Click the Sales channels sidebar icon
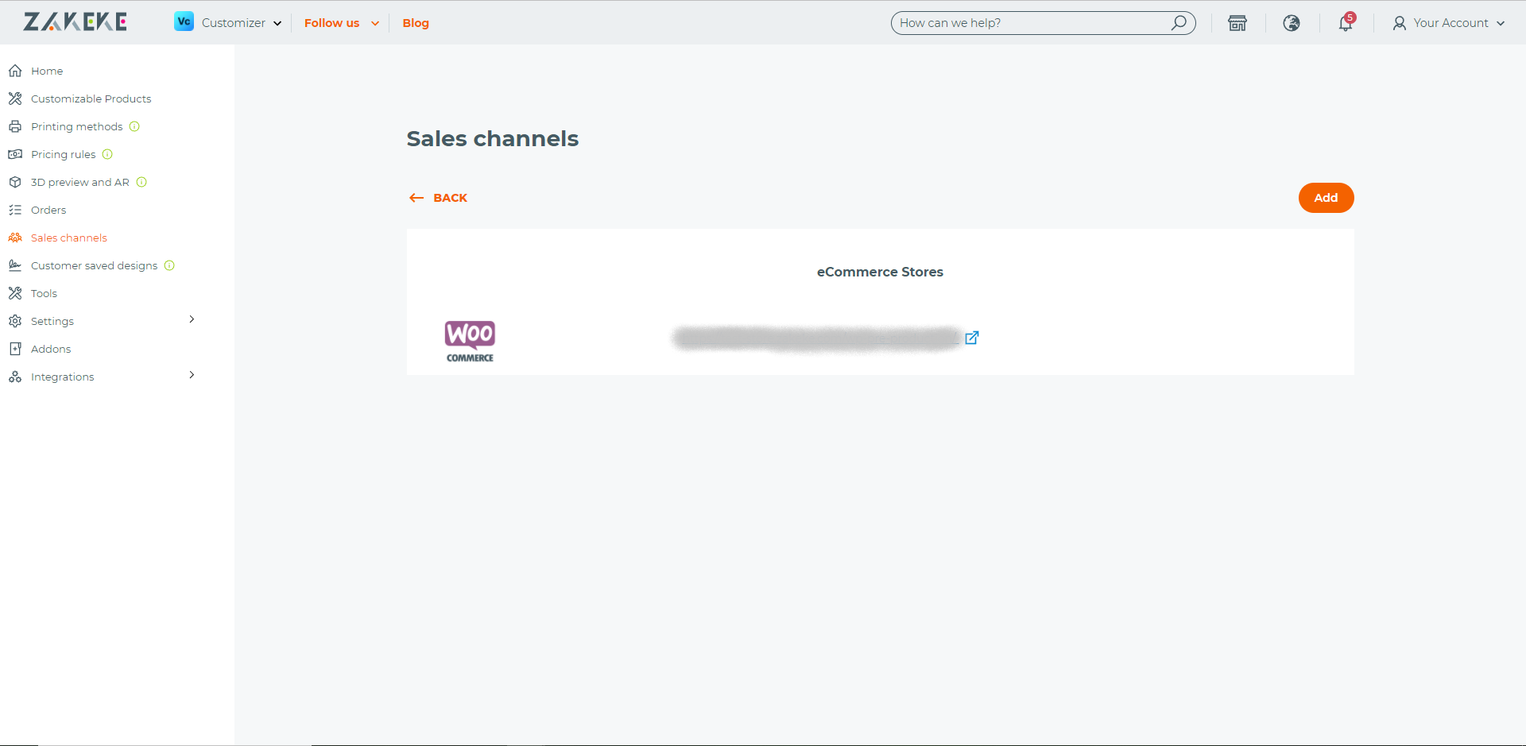The height and width of the screenshot is (746, 1526). pos(15,238)
